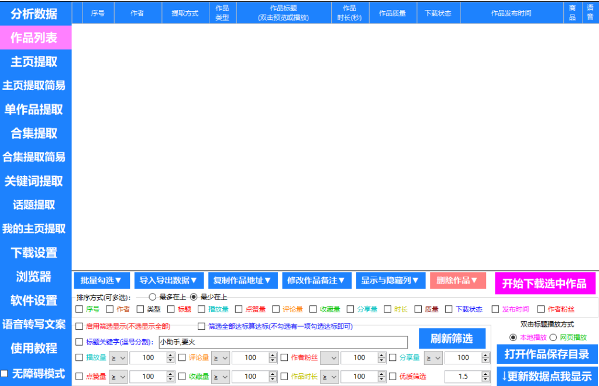Switch to 关键词提取 mode

[35, 181]
